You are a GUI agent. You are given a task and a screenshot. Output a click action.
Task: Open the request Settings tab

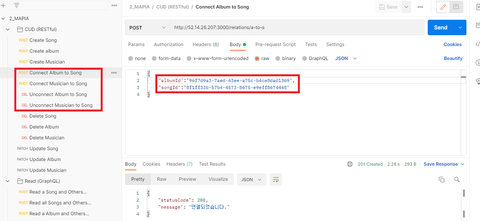pos(335,45)
